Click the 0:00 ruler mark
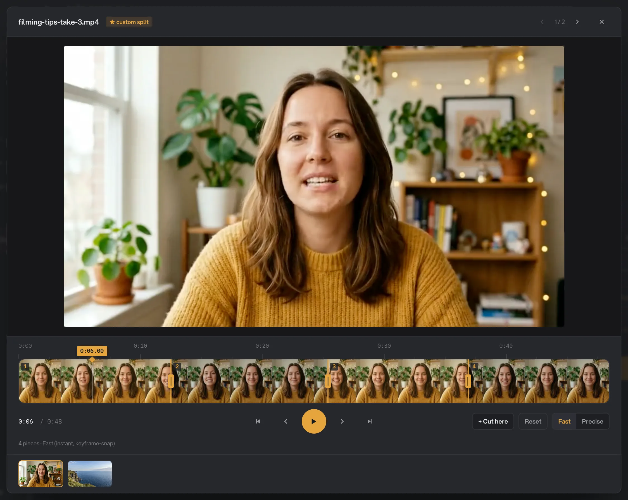The width and height of the screenshot is (628, 500). (x=25, y=346)
